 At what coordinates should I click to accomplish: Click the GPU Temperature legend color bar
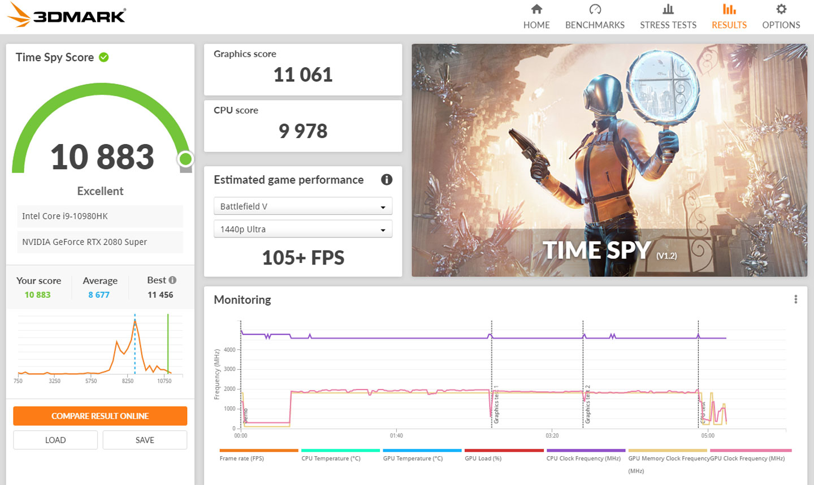(x=422, y=451)
